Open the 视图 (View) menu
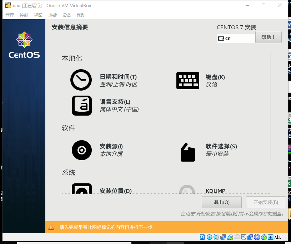 (x=38, y=15)
